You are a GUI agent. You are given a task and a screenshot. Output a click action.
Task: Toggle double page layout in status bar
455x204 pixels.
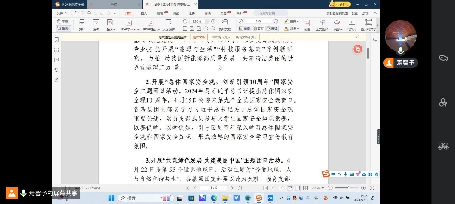pos(305,188)
